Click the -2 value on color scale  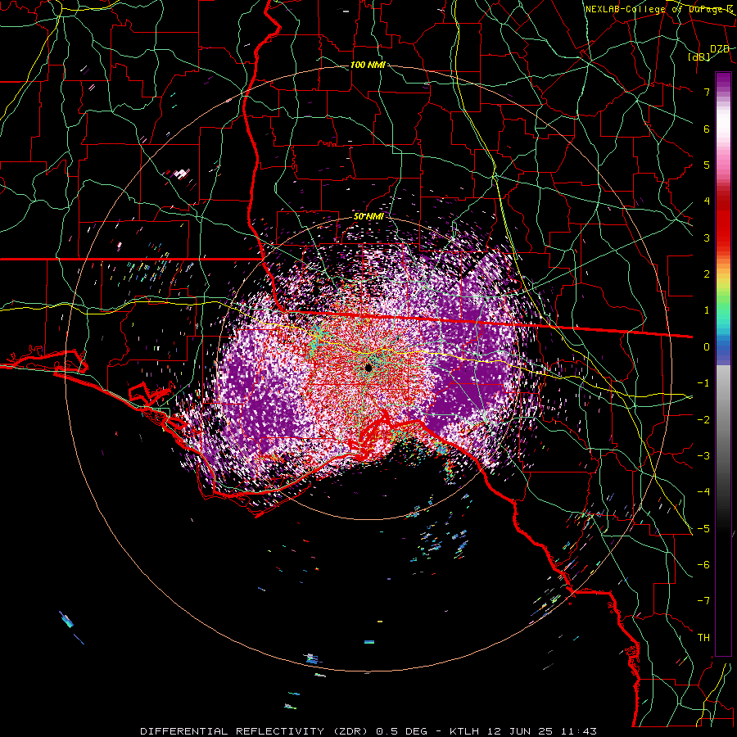[x=703, y=420]
